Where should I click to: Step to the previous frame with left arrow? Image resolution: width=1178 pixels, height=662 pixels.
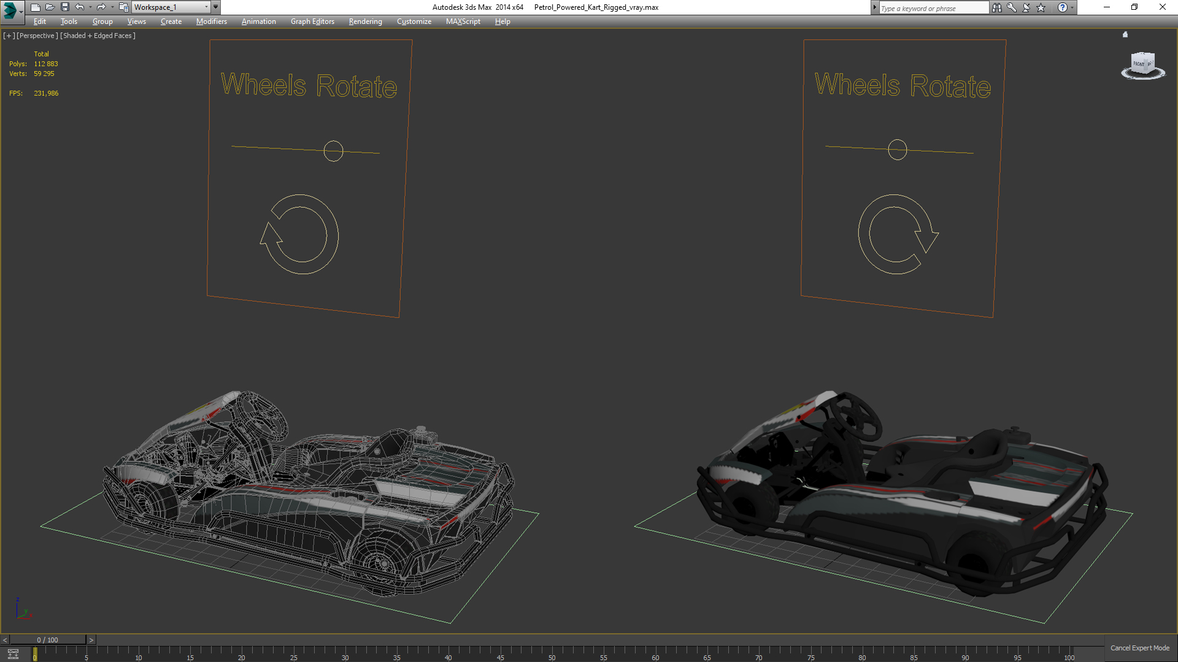pyautogui.click(x=5, y=640)
